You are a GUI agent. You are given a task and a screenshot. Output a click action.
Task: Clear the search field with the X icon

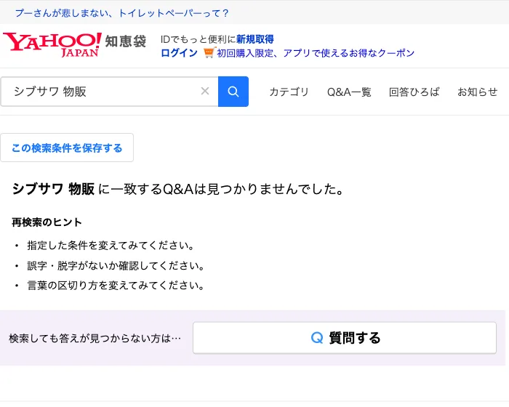pos(205,91)
